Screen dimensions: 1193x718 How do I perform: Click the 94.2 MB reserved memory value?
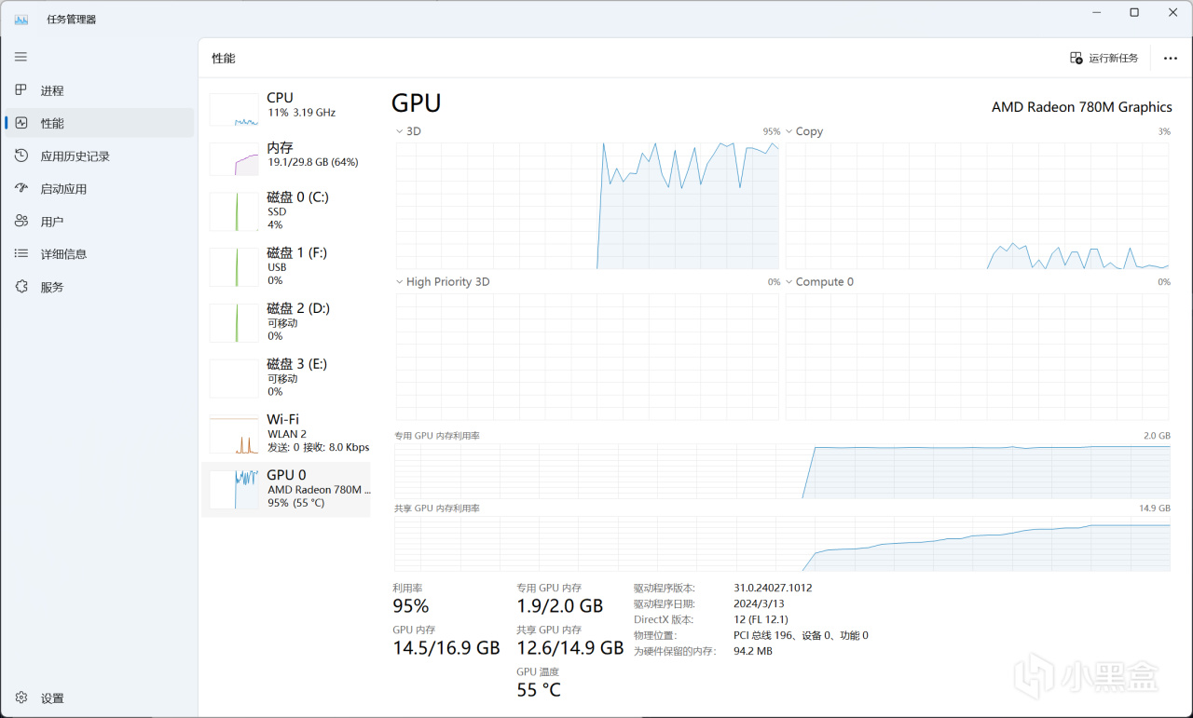click(x=753, y=651)
